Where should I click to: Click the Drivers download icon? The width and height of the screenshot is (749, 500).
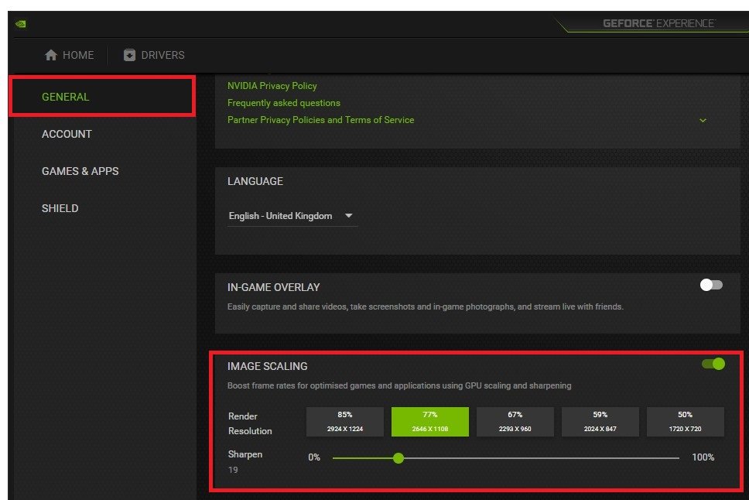click(129, 55)
